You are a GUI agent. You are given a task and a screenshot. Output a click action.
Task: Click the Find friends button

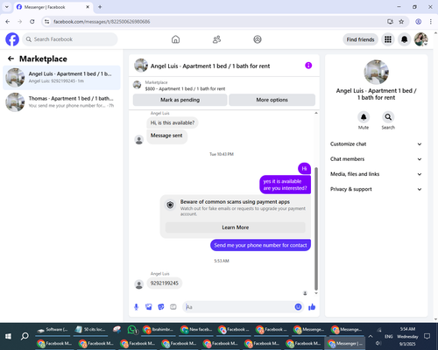[x=360, y=39]
